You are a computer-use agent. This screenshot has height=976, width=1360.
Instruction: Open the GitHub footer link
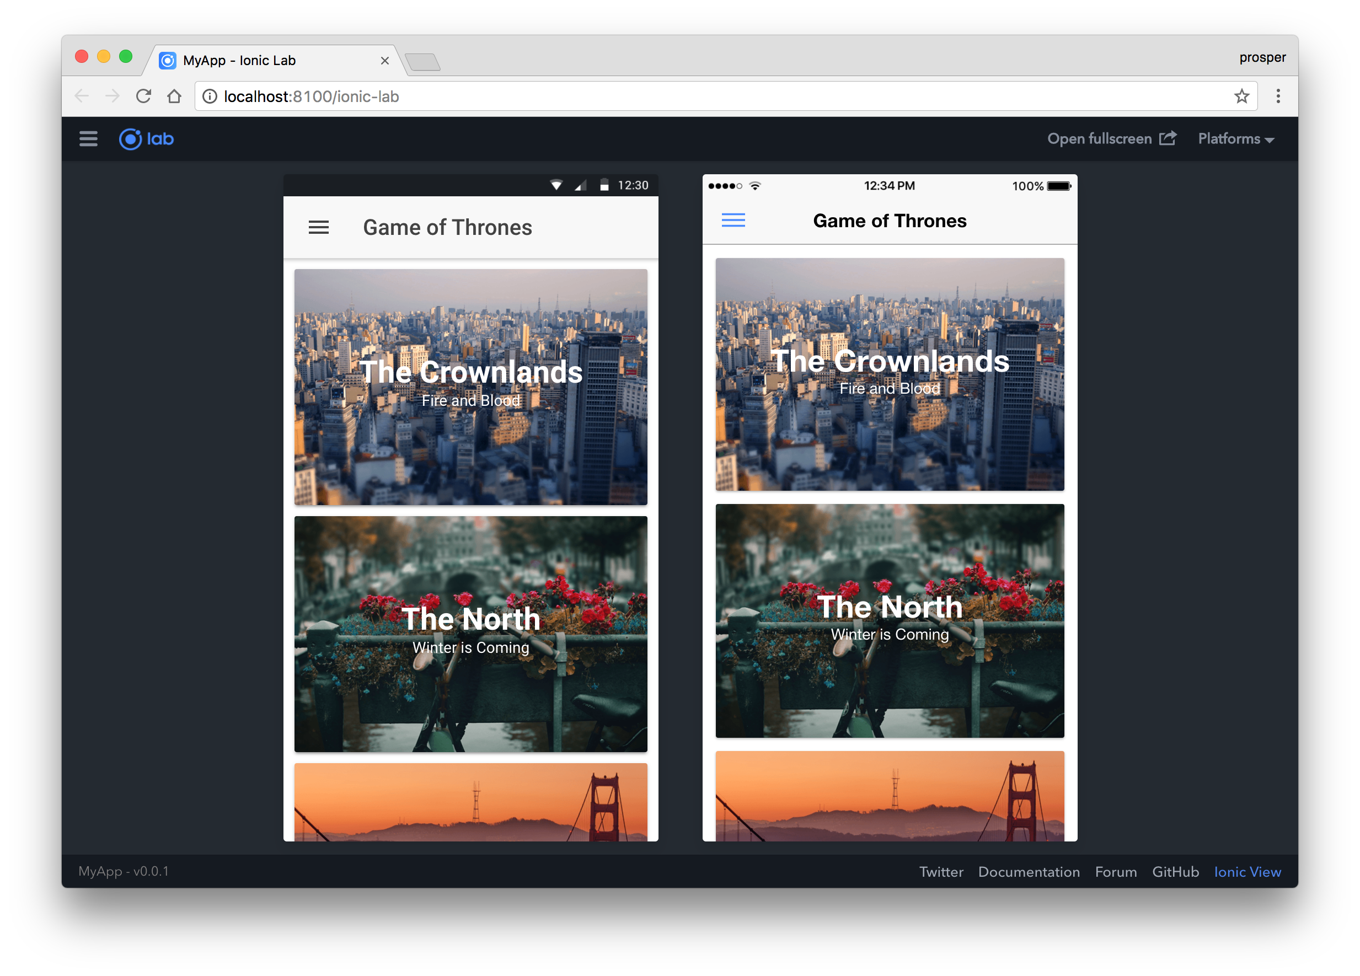click(1175, 872)
